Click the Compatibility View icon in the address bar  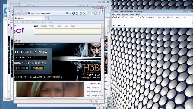pyautogui.click(x=77, y=13)
